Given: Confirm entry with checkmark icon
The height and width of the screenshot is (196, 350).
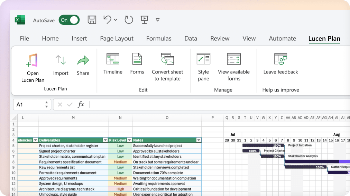Looking at the screenshot, I should pyautogui.click(x=70, y=105).
